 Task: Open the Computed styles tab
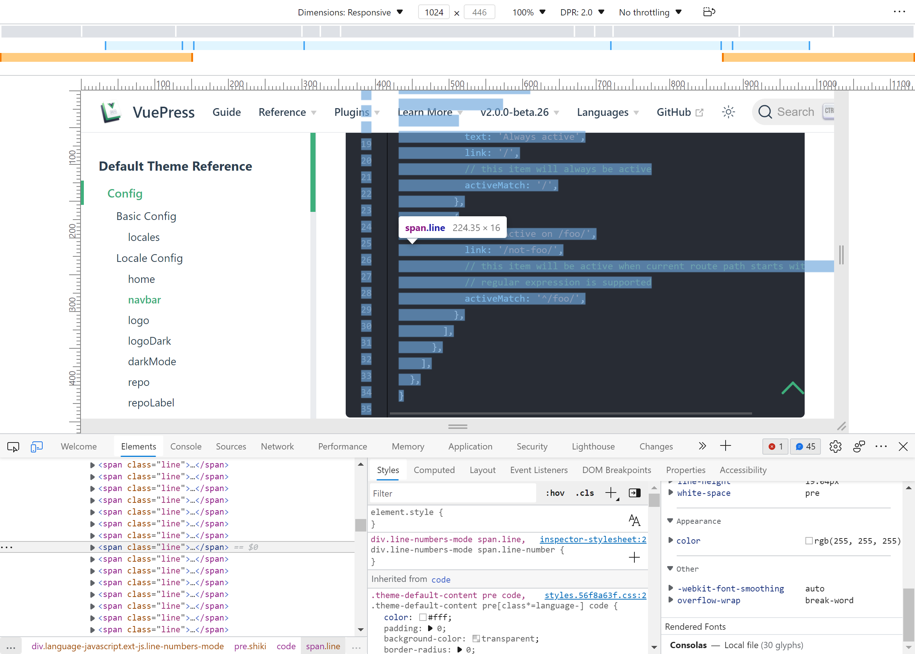[x=434, y=470]
